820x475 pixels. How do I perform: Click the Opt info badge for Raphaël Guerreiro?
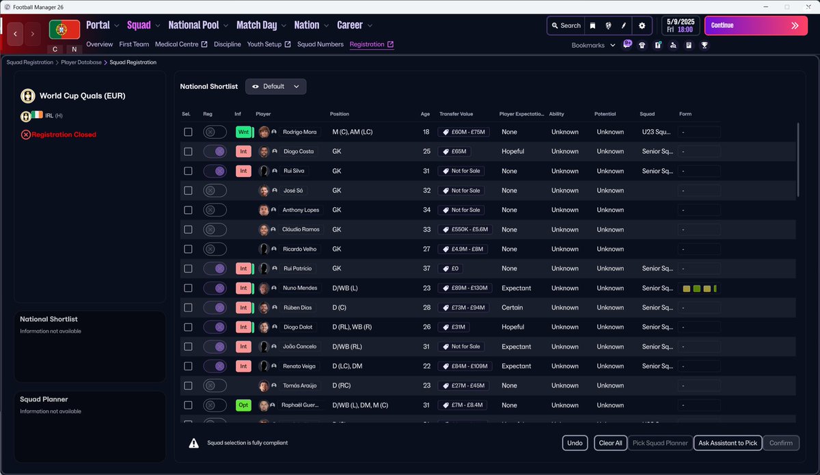pyautogui.click(x=243, y=405)
